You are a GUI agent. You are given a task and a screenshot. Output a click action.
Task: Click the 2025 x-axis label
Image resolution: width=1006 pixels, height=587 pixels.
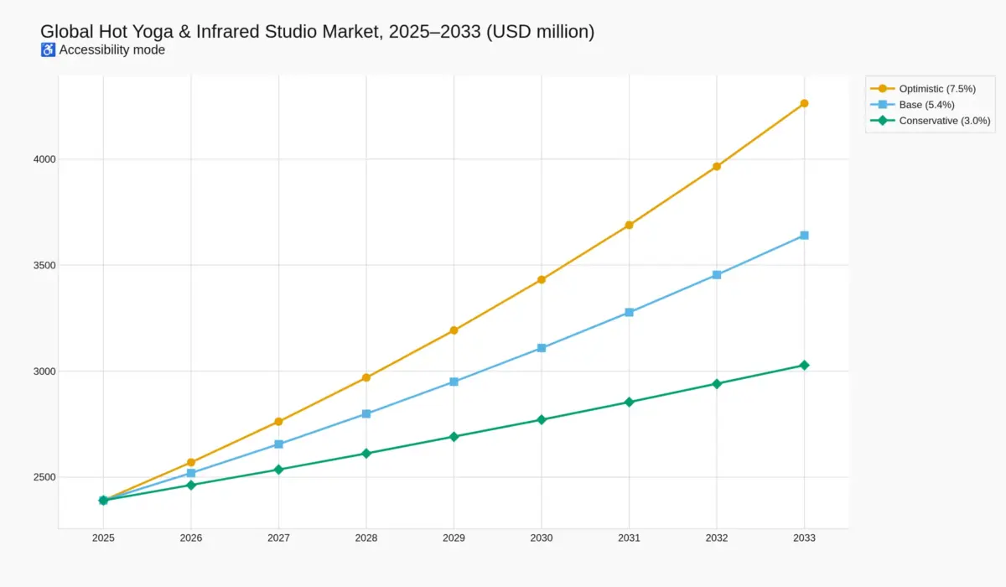click(x=103, y=538)
